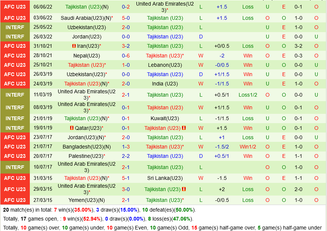Click Jordan(U23)(N) on 23/07/17

pyautogui.click(x=86, y=137)
